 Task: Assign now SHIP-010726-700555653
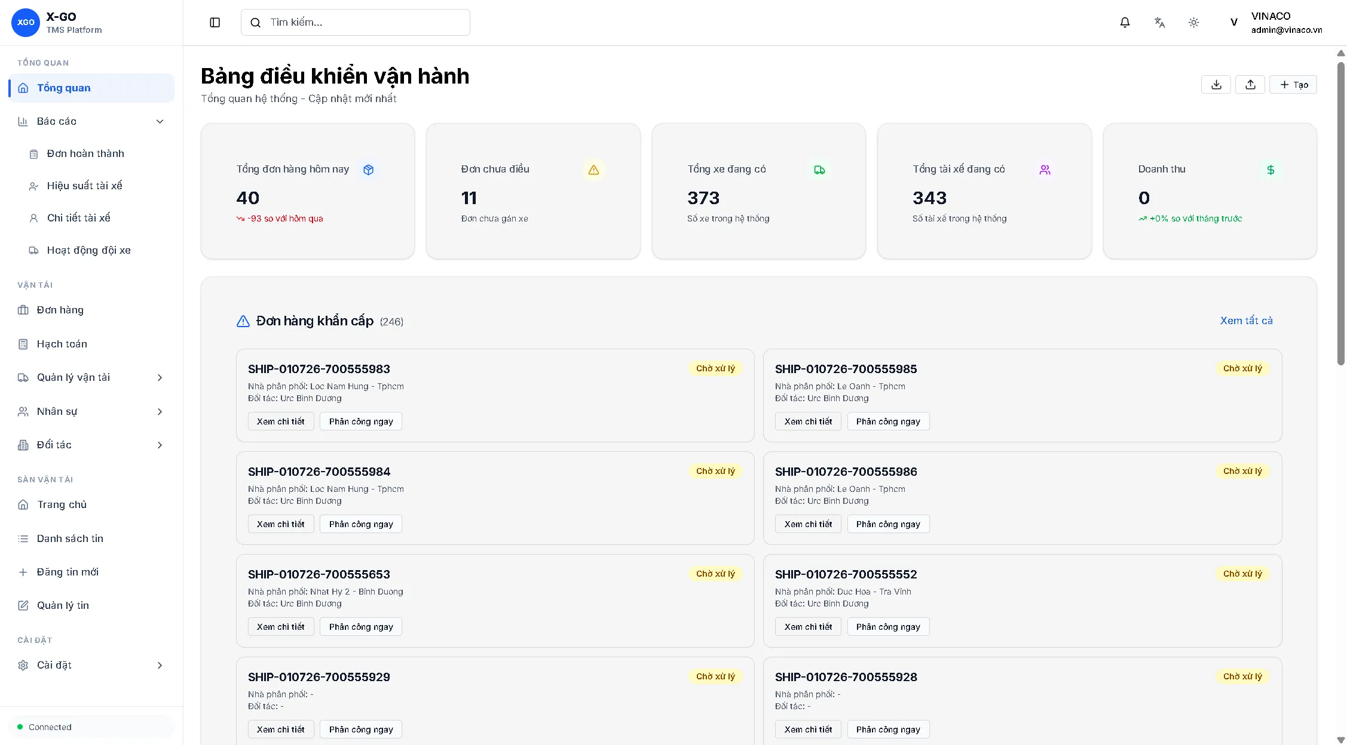tap(361, 627)
